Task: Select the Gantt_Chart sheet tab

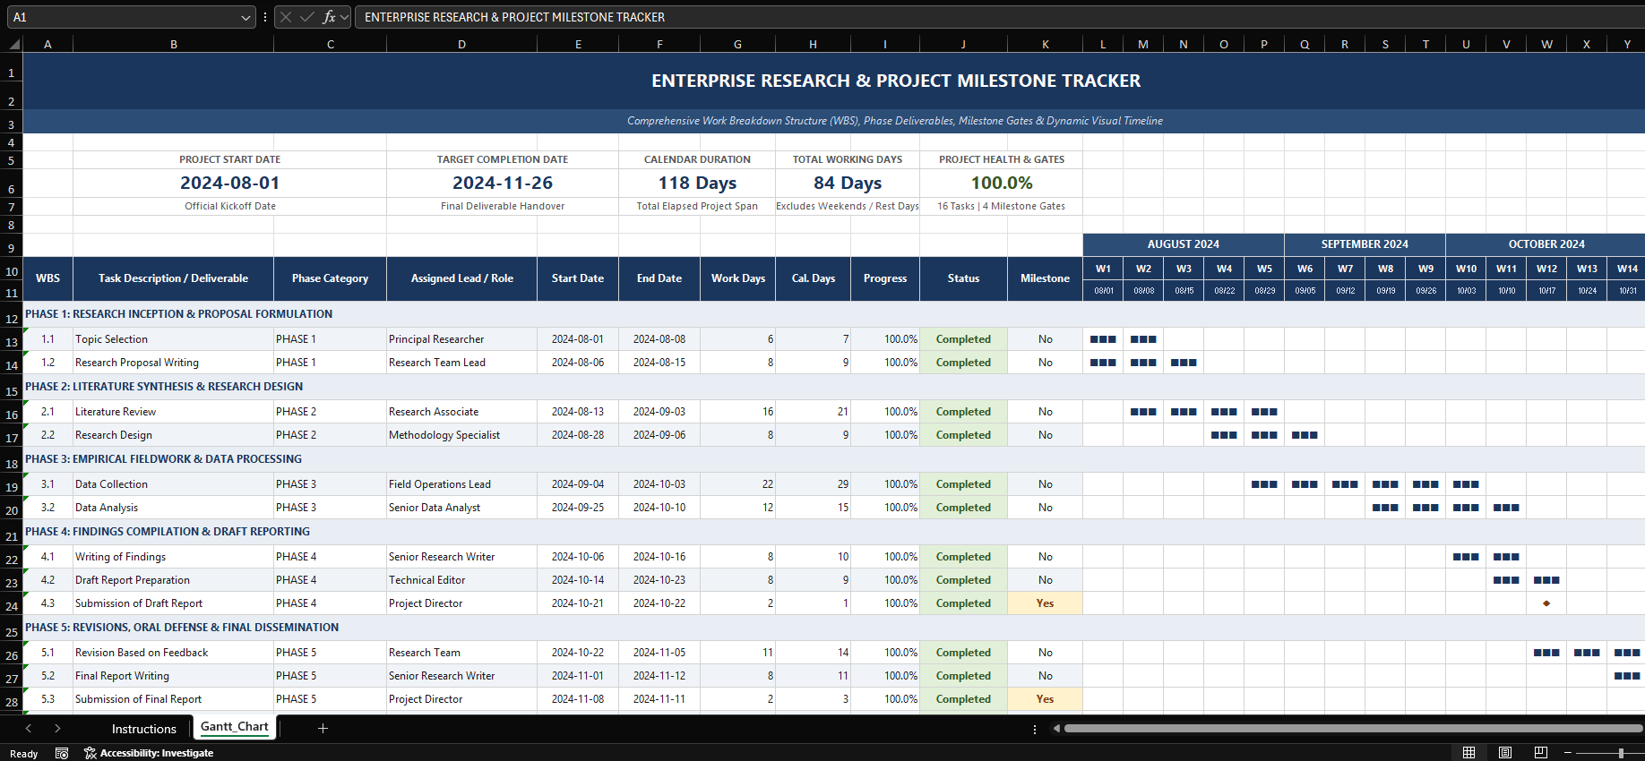Action: point(235,727)
